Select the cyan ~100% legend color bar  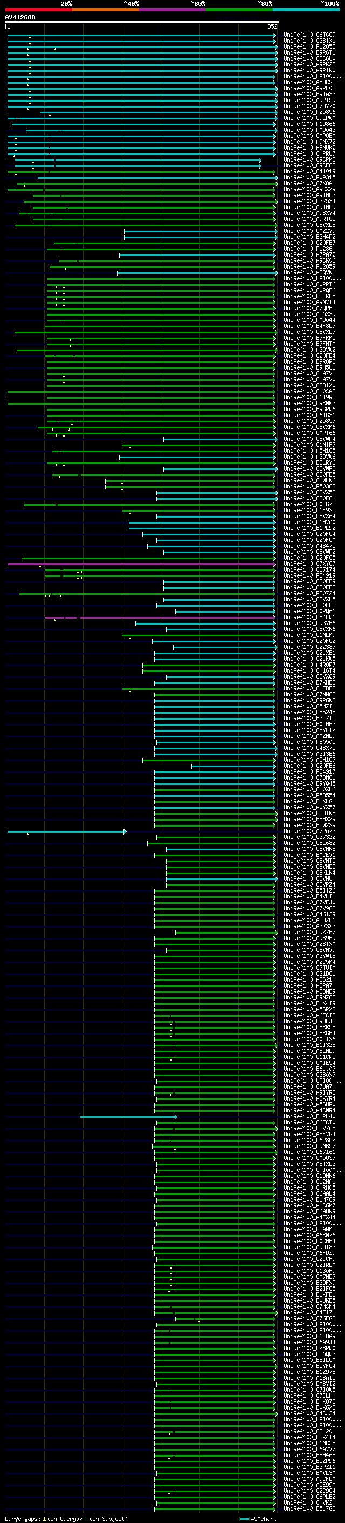[x=307, y=10]
